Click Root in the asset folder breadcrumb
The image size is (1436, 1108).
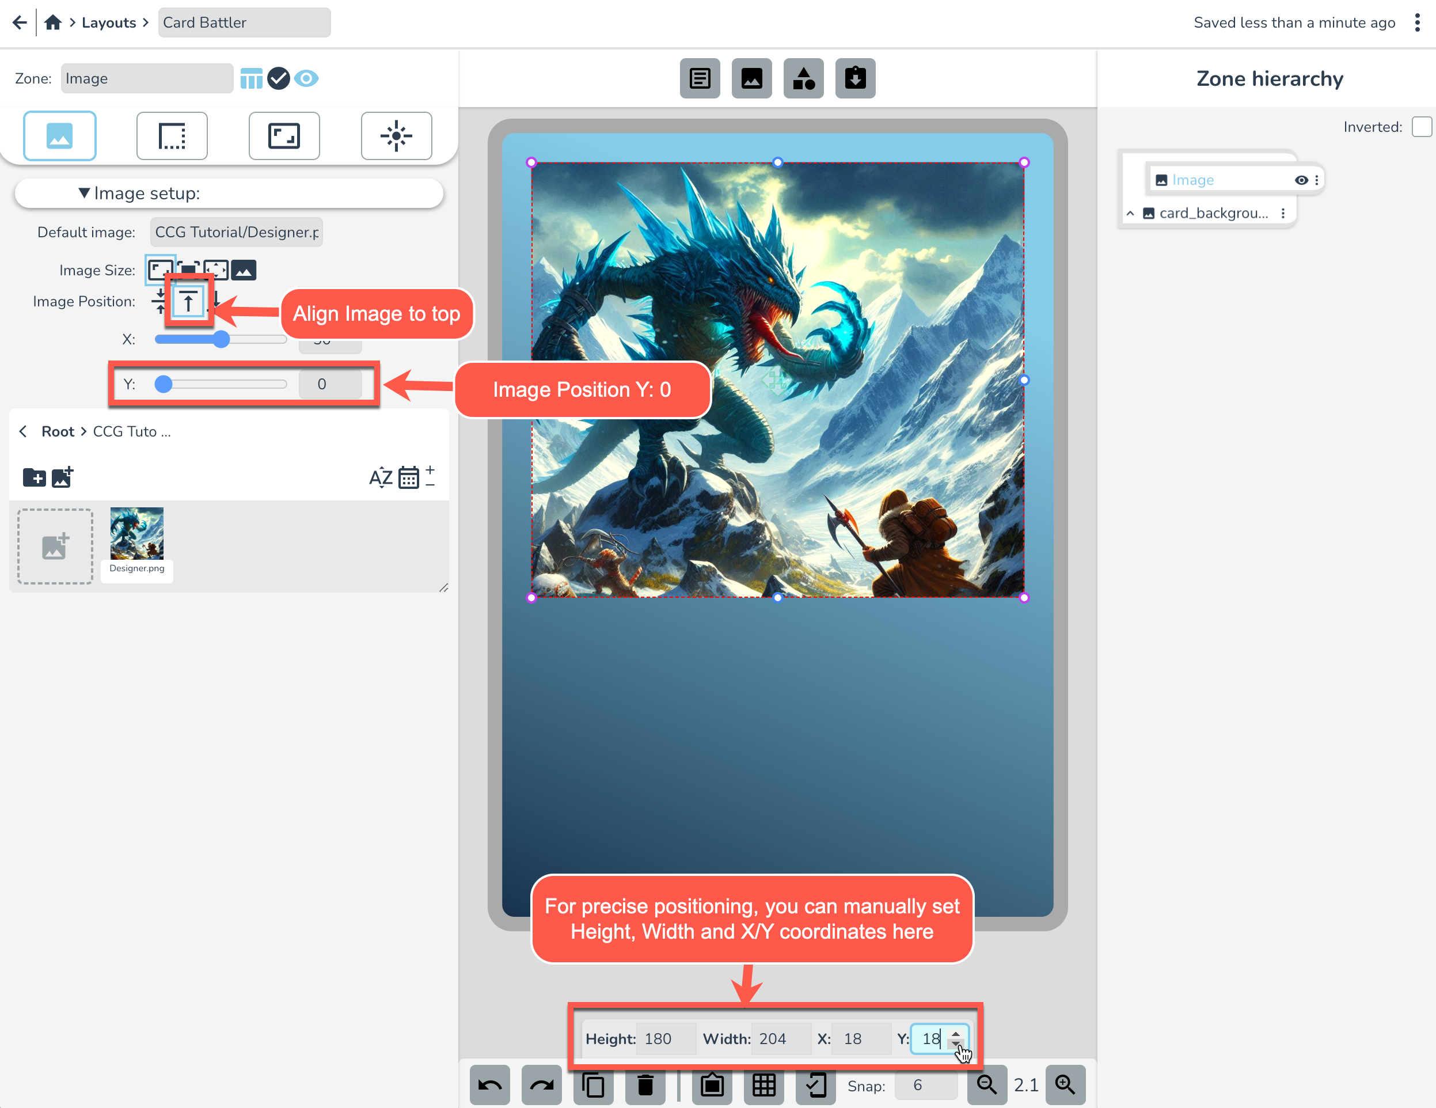point(58,431)
